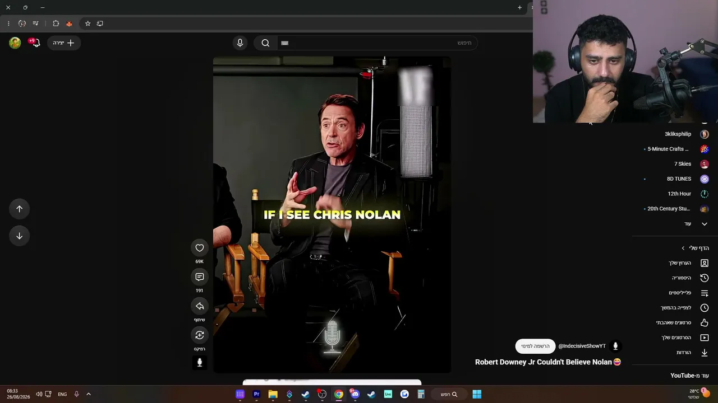Open the Chrome media controls icon

[35, 24]
